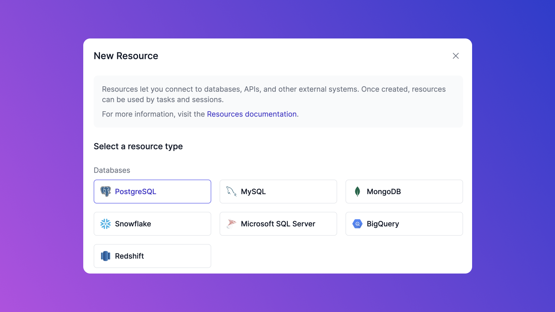Select the Snowflake label text
The width and height of the screenshot is (555, 312).
point(133,224)
